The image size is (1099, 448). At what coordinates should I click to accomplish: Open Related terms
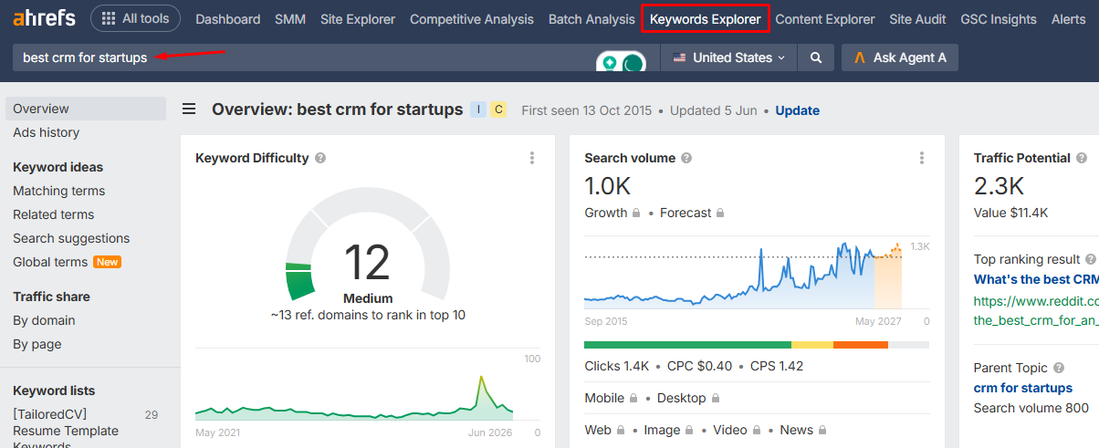[53, 214]
